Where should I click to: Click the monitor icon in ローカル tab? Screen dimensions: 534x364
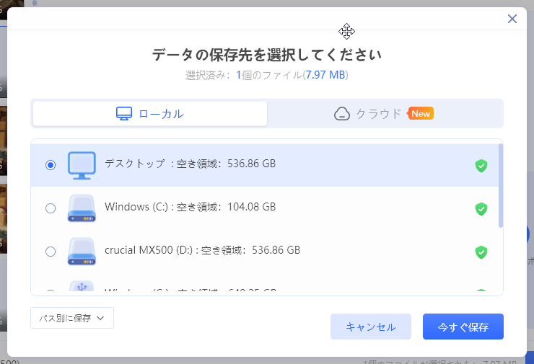tap(124, 114)
